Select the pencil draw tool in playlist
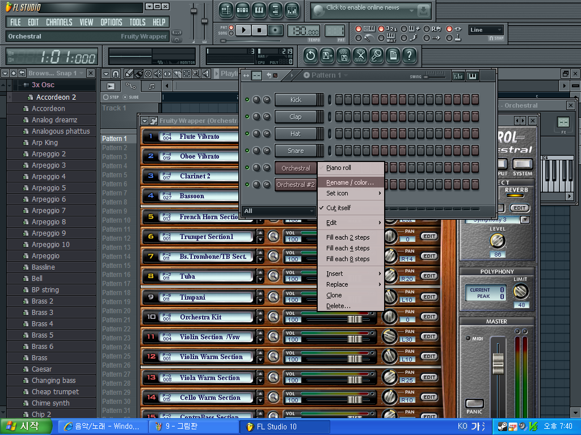The height and width of the screenshot is (435, 581). coord(129,74)
